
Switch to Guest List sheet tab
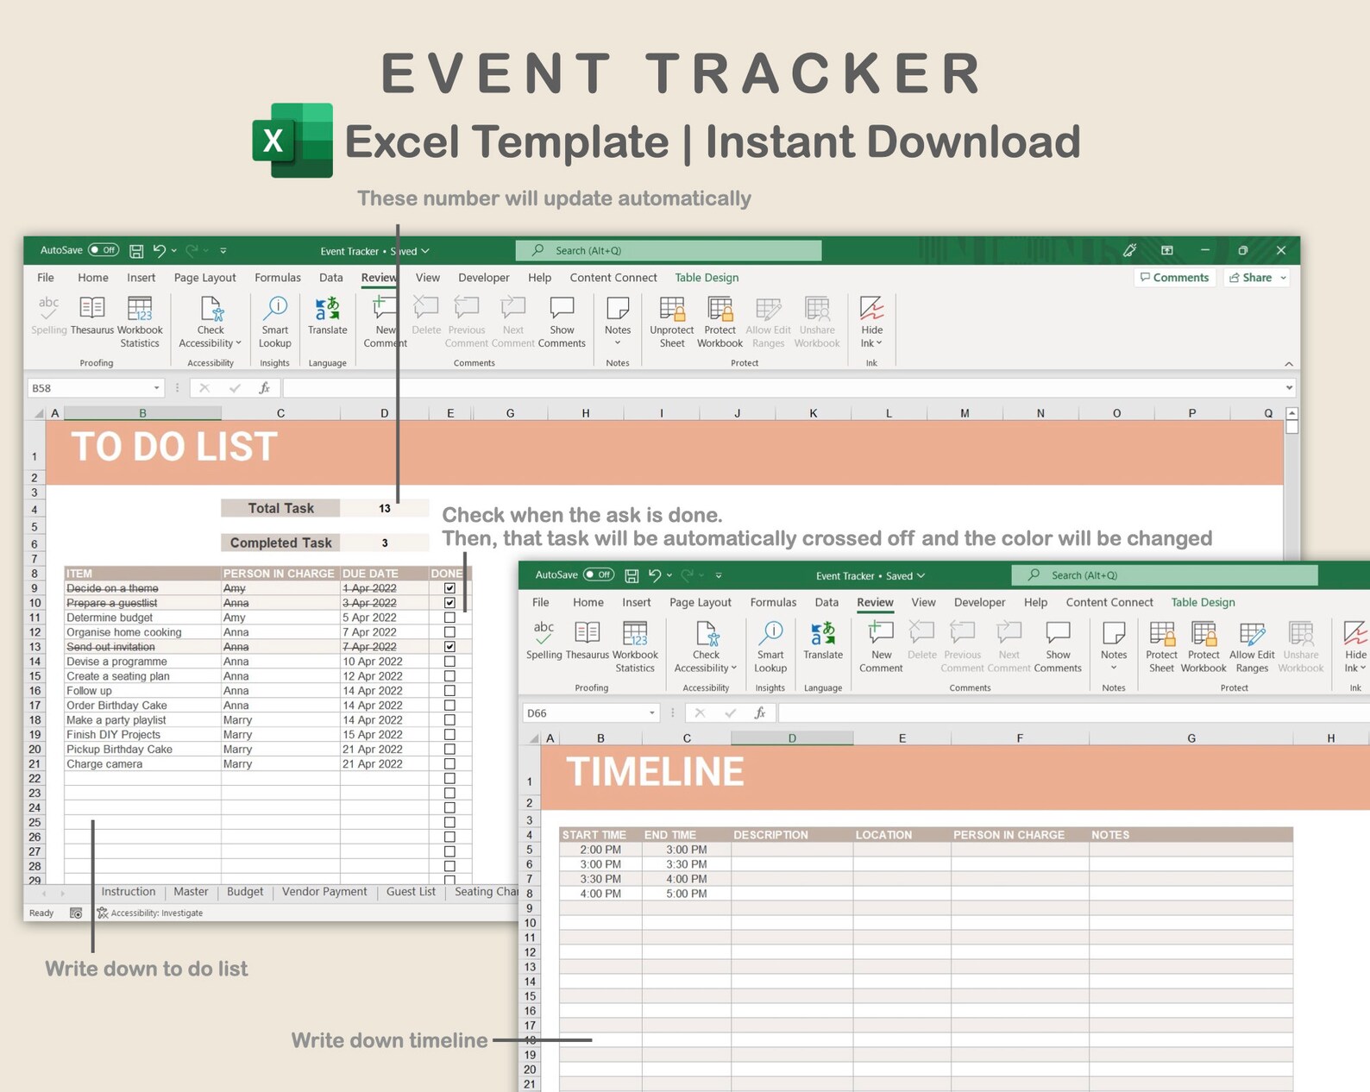click(x=411, y=892)
